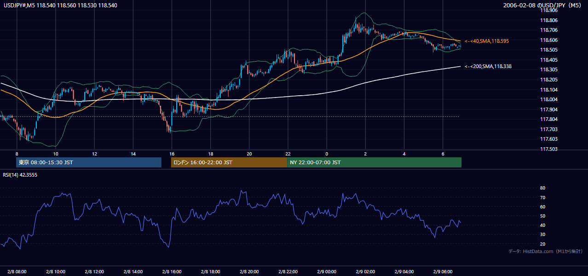Click the 2/8 10:00 time label
The height and width of the screenshot is (276, 588).
56,271
